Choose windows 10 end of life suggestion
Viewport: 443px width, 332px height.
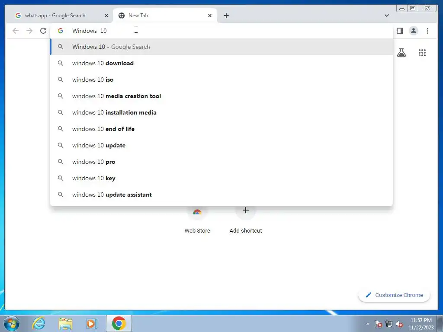(221, 129)
